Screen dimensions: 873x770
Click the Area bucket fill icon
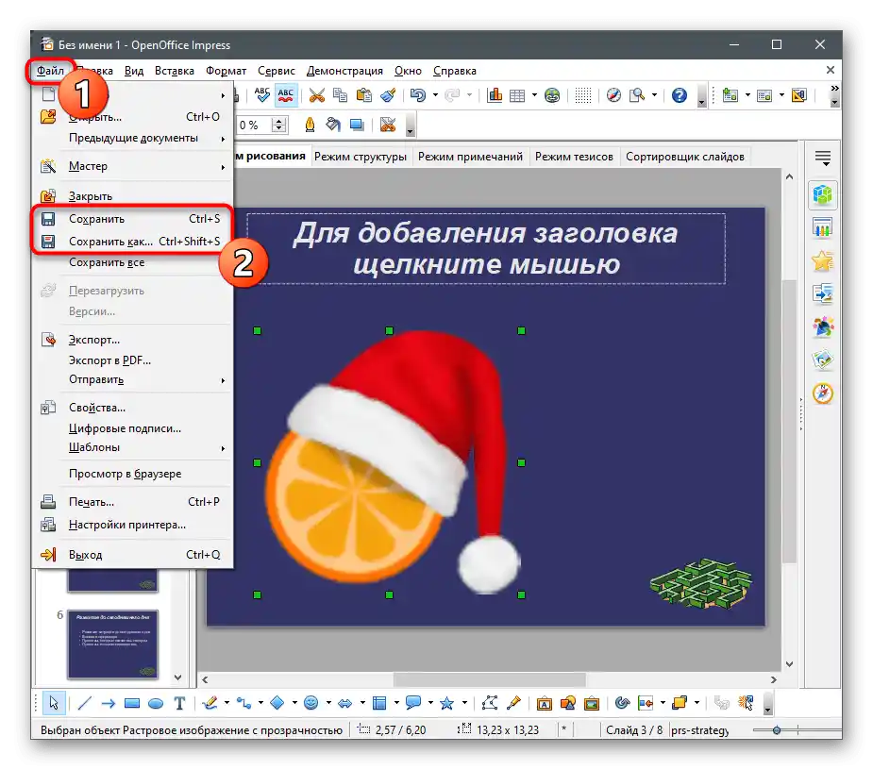333,125
